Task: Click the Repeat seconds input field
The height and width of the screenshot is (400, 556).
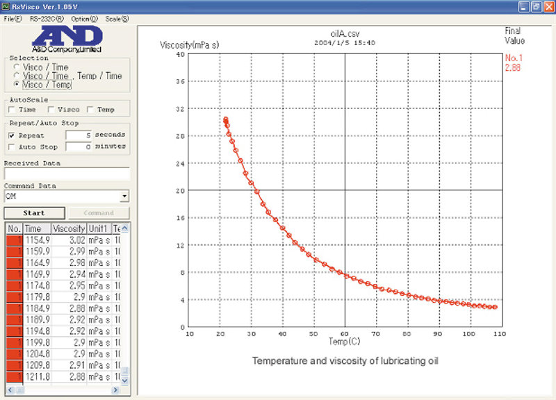Action: (79, 135)
